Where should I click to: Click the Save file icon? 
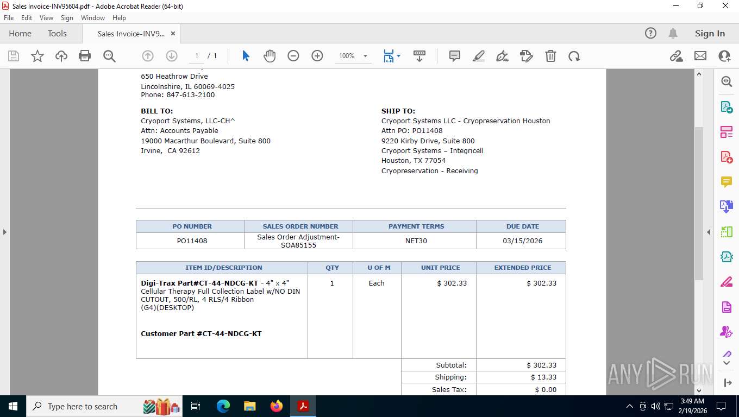(14, 56)
